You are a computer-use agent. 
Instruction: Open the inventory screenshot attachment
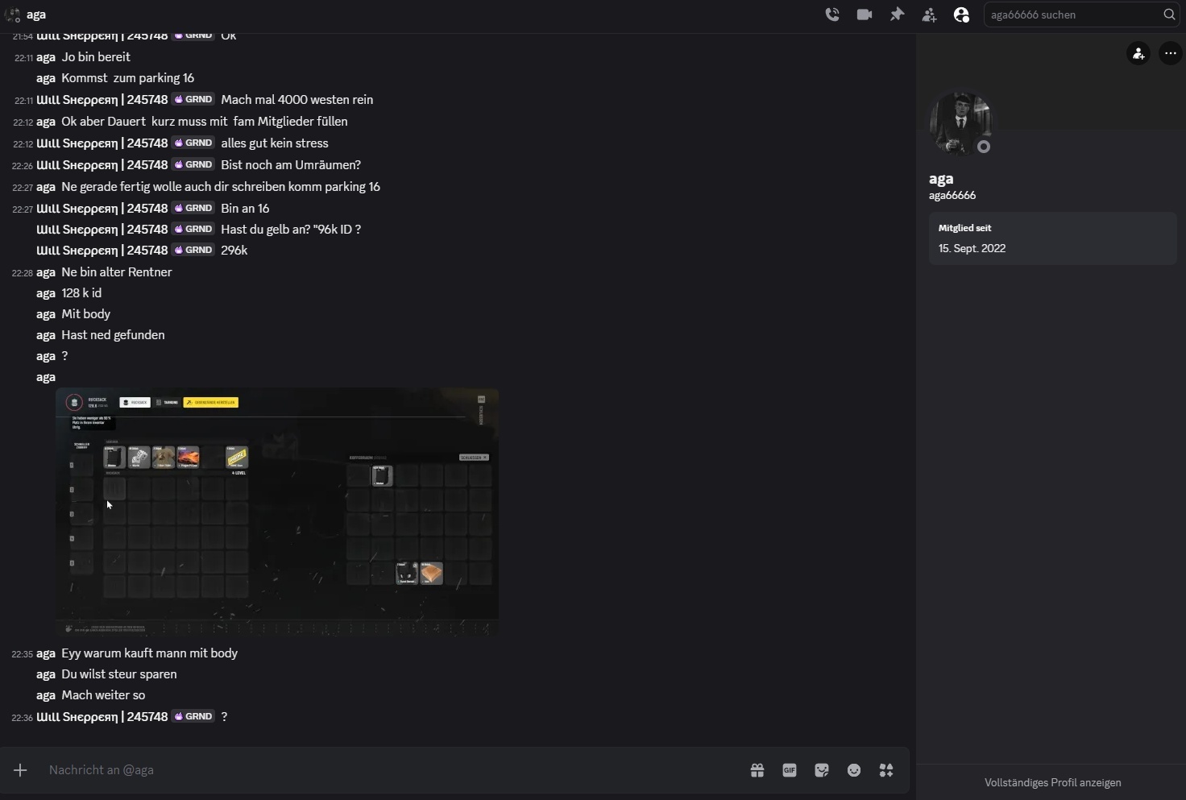(x=277, y=512)
